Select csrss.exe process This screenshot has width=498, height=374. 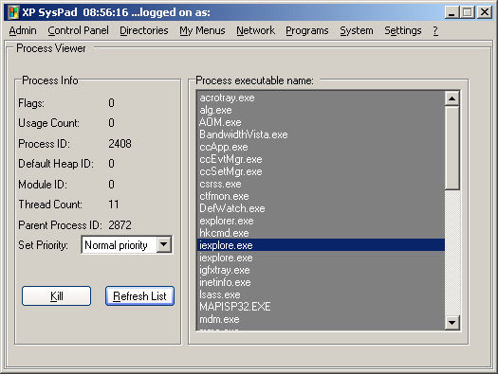point(321,184)
